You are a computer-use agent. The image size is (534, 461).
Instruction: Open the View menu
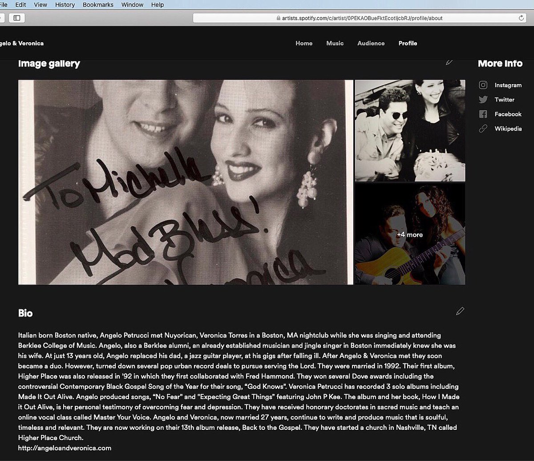(40, 4)
